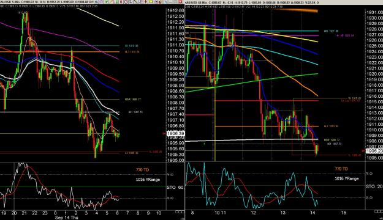The height and width of the screenshot is (220, 383).
Task: Click the 1912.80 price axis label
Action: pyautogui.click(x=175, y=11)
